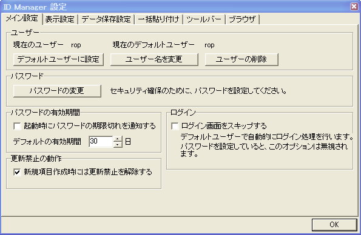Open the データ保存設定 tab
Image resolution: width=361 pixels, height=235 pixels.
(x=106, y=19)
